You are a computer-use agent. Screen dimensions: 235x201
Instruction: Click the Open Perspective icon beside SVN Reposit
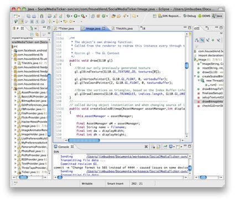pos(154,16)
